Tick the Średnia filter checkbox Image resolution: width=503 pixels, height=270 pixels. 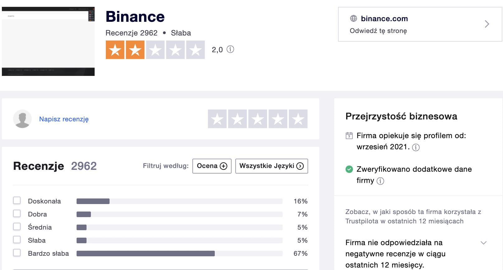pyautogui.click(x=17, y=226)
